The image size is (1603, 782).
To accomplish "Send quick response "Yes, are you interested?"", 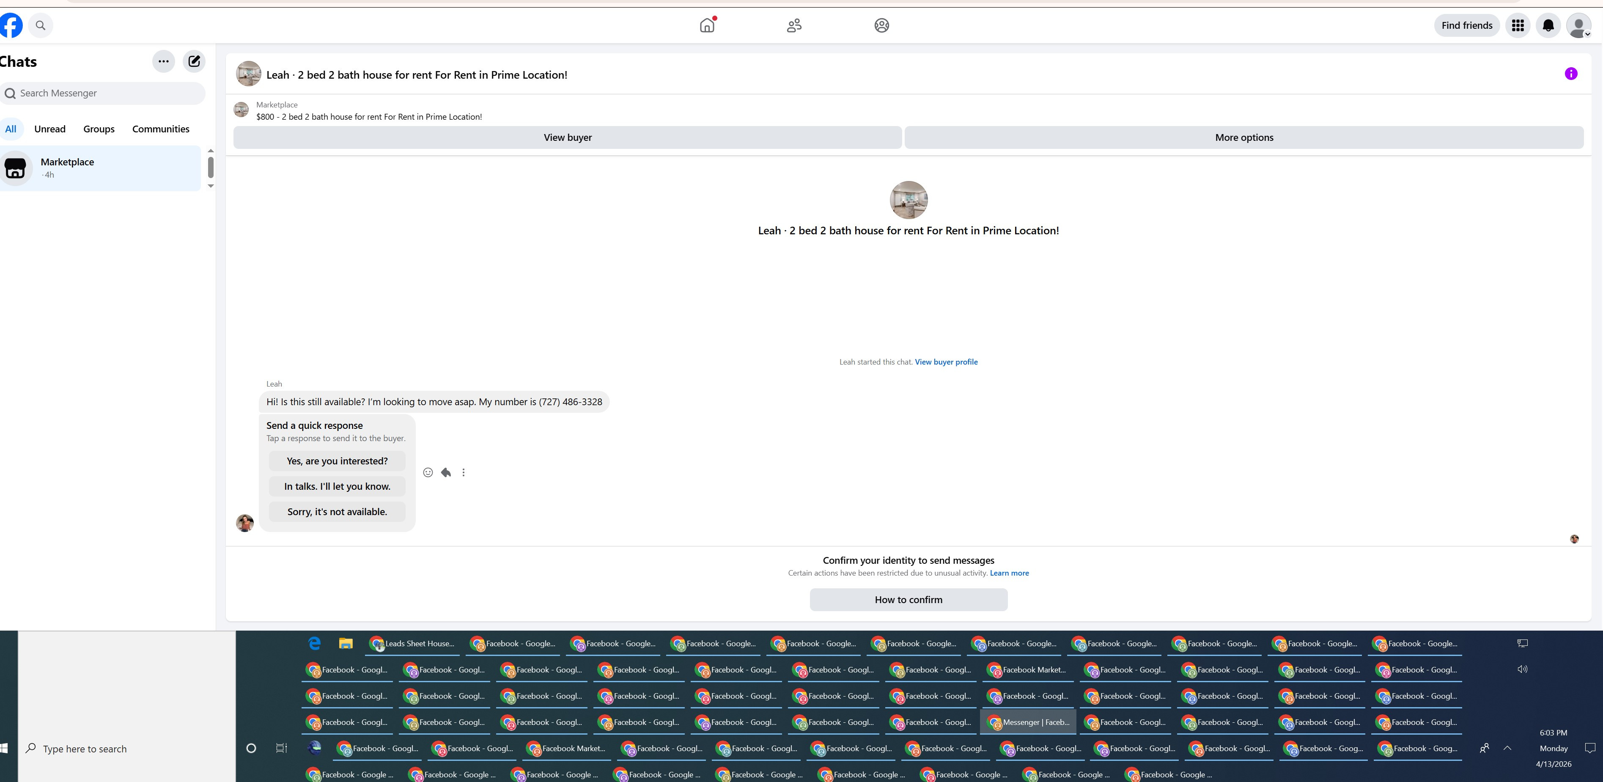I will (x=337, y=461).
